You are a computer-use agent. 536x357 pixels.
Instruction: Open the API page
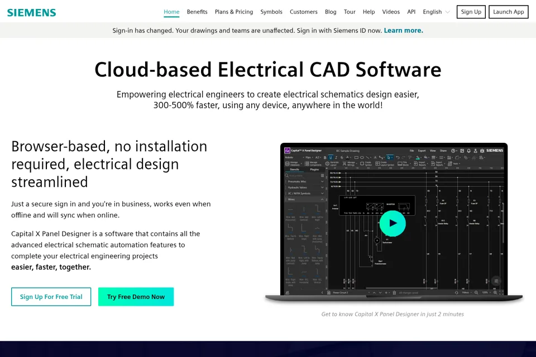tap(411, 12)
